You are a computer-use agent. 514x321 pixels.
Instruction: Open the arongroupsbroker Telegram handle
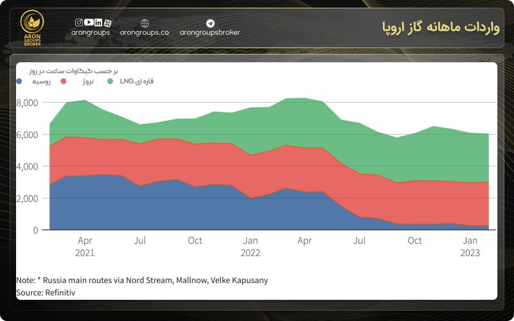click(x=210, y=33)
